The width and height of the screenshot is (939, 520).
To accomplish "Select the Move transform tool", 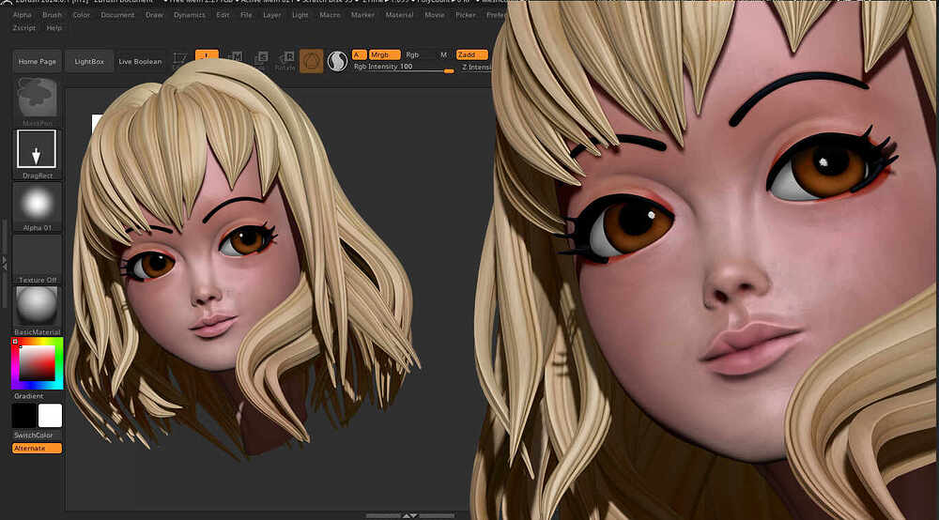I will [236, 58].
